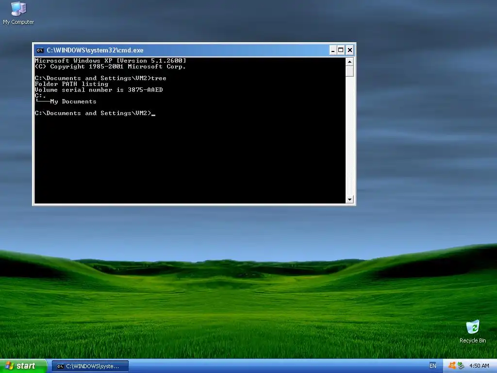Open the Recycle Bin desktop icon
This screenshot has height=373, width=497.
(x=473, y=331)
